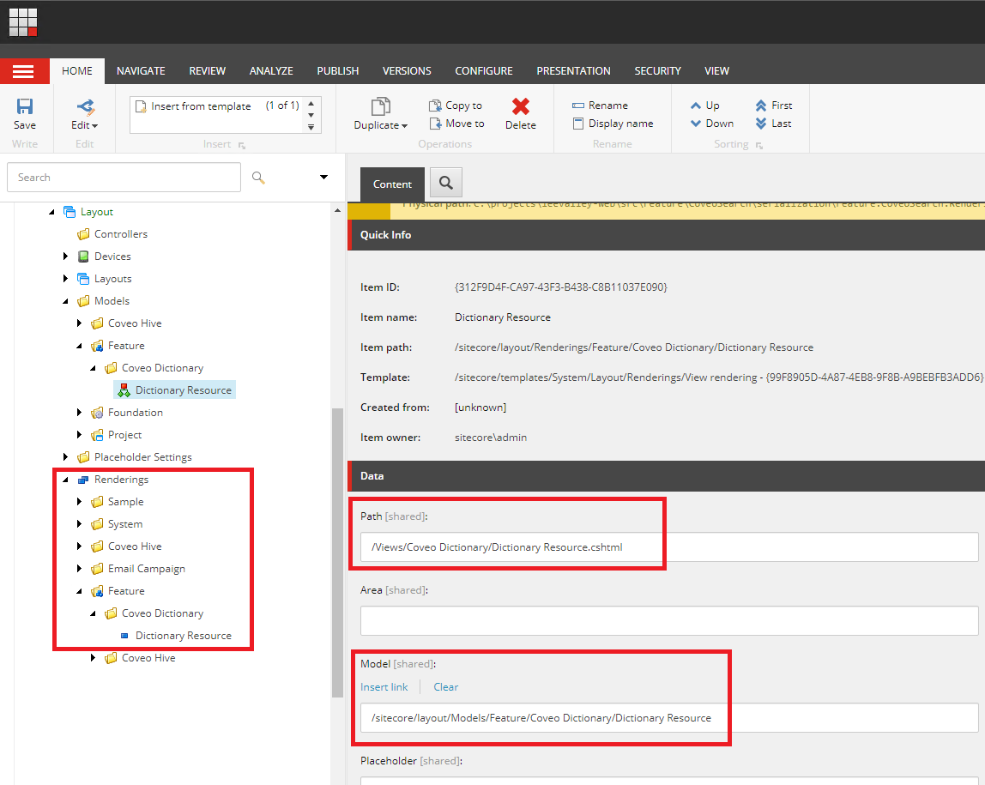This screenshot has height=785, width=985.
Task: Open the REVIEW ribbon tab
Action: (208, 71)
